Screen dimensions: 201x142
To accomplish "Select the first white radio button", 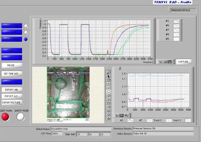I will pyautogui.click(x=26, y=26).
